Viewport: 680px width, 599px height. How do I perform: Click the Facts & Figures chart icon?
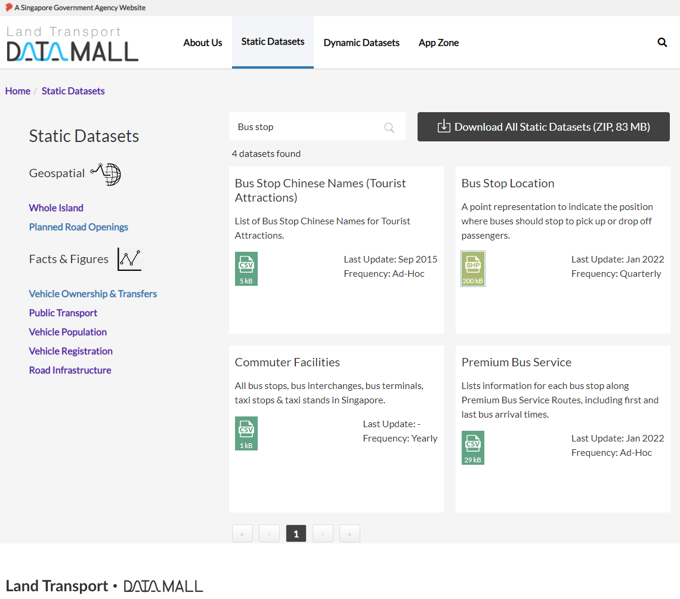129,259
